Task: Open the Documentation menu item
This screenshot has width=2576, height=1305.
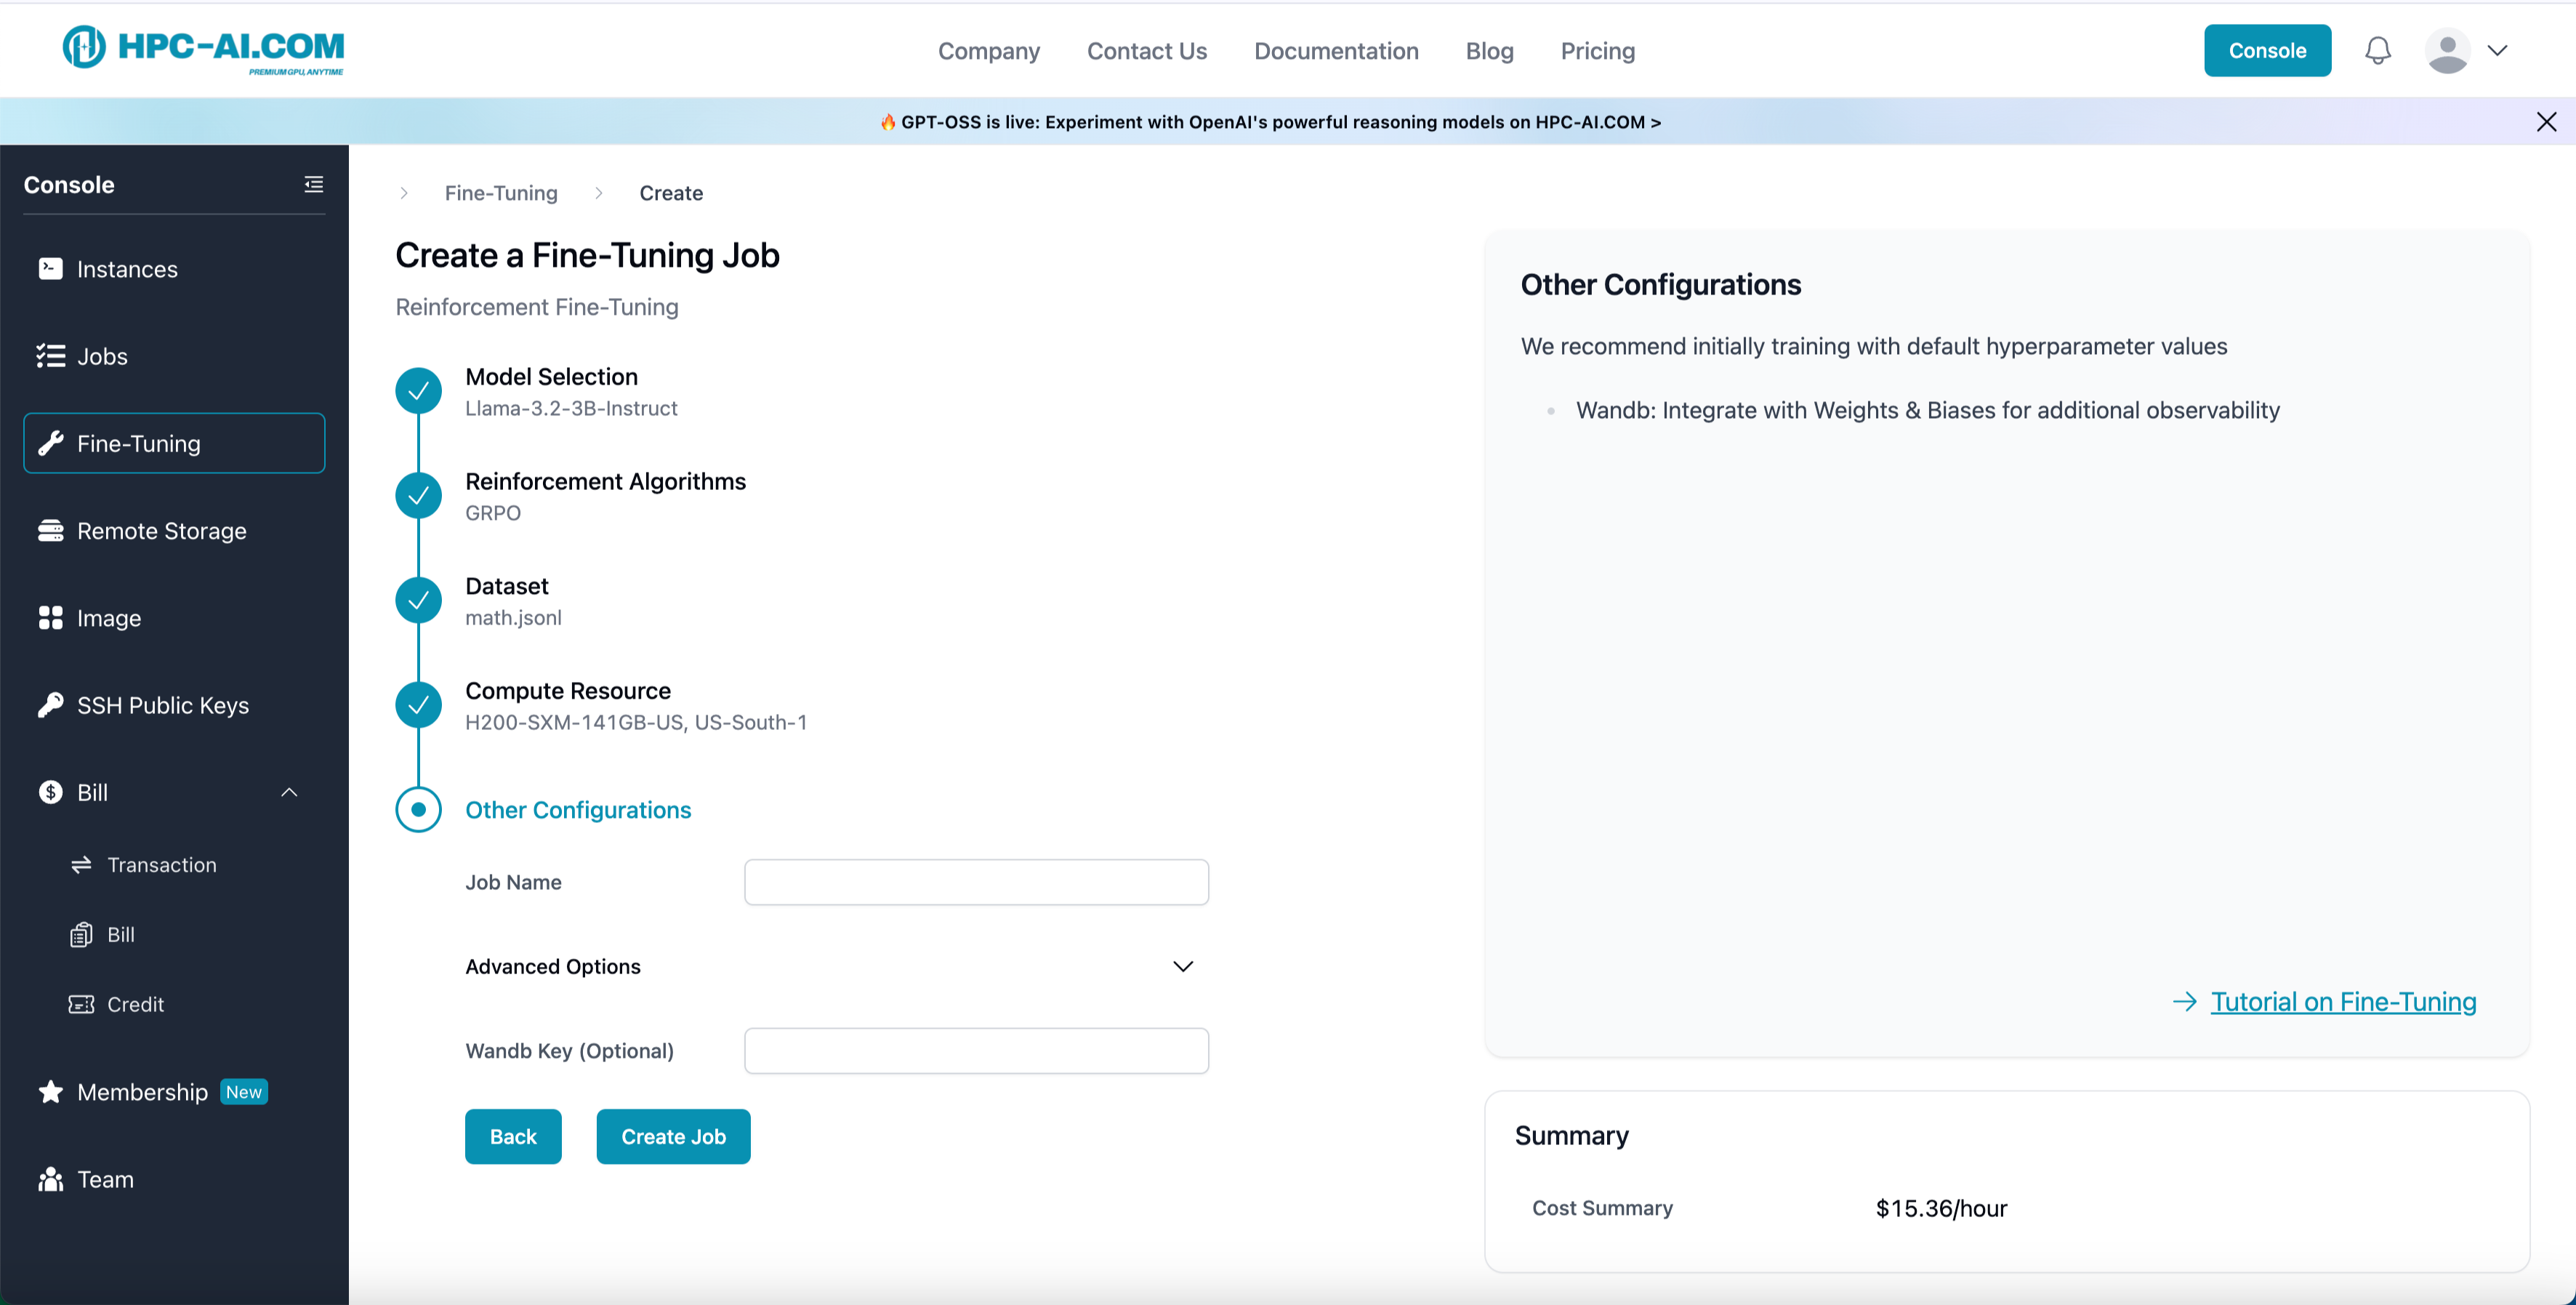Action: 1335,51
